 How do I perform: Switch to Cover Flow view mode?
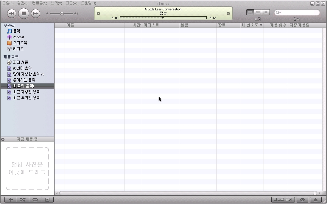click(x=266, y=12)
